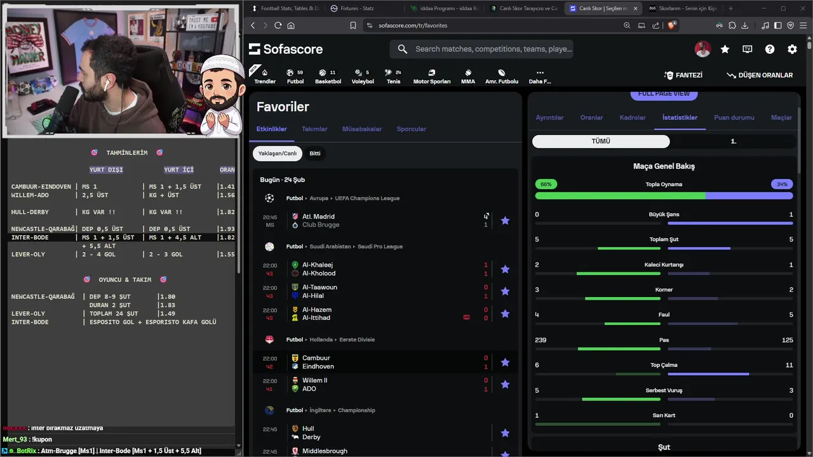Select the Bitti filter
The image size is (813, 457).
[315, 154]
